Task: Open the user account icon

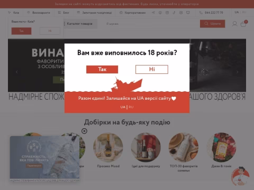Action: coord(234,24)
